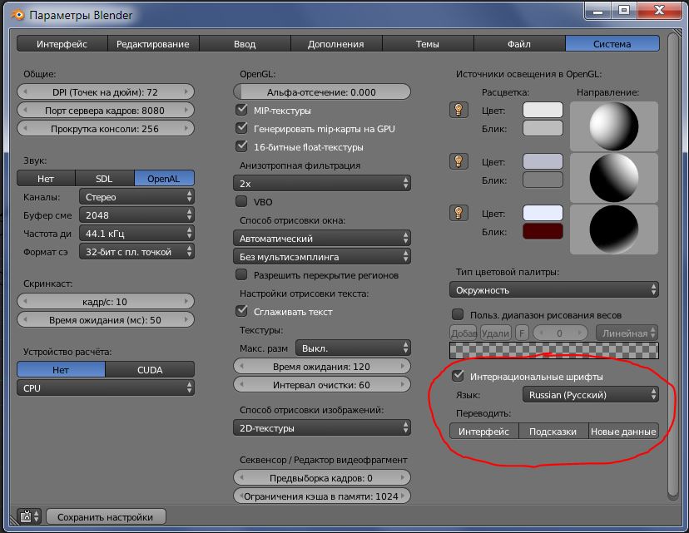Click Сохранить настройки button
Image resolution: width=689 pixels, height=533 pixels.
coord(106,516)
